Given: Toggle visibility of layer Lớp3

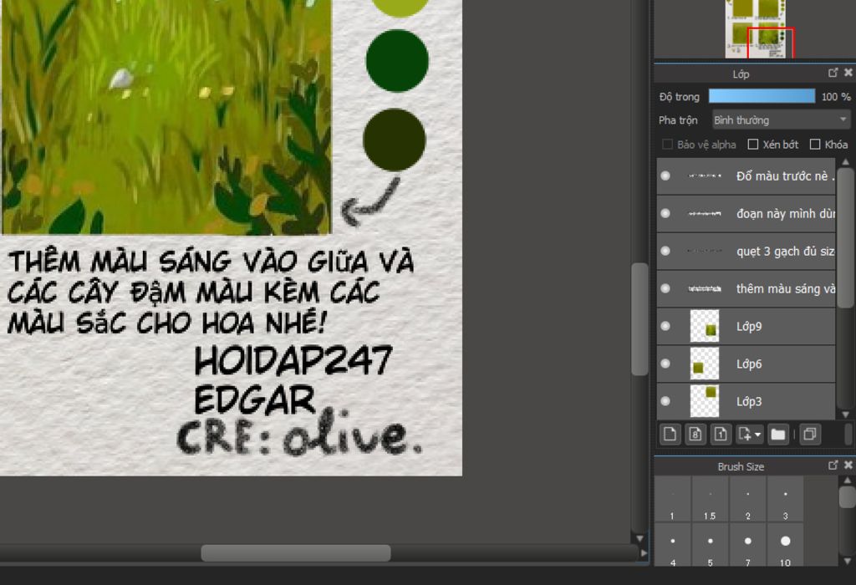Looking at the screenshot, I should tap(665, 401).
